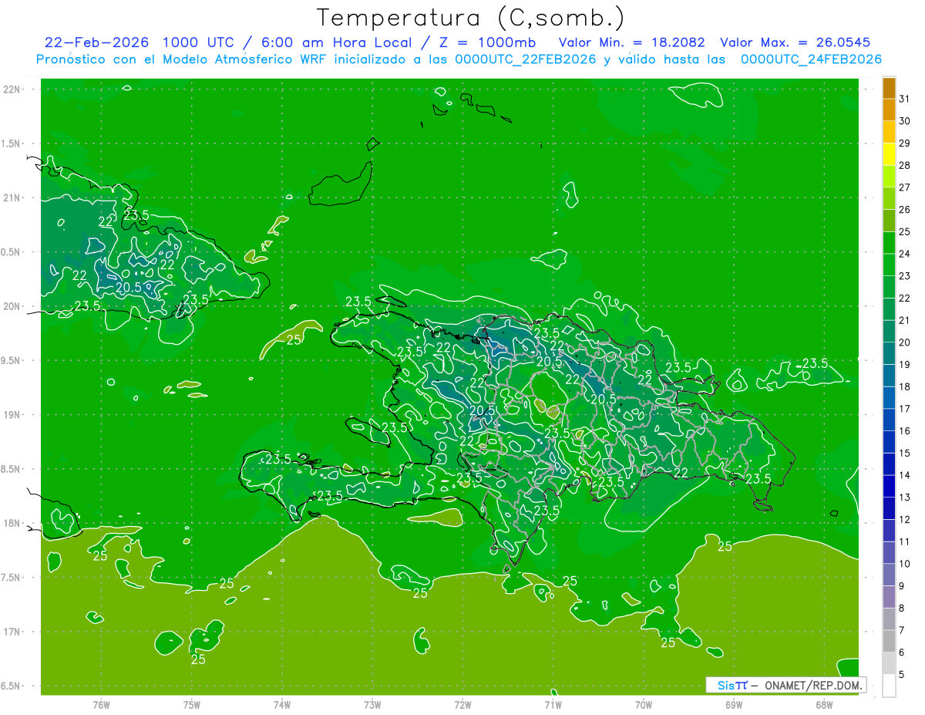Click the 'Z = 1000mb' level text
Screen dimensions: 925x715
coord(486,42)
